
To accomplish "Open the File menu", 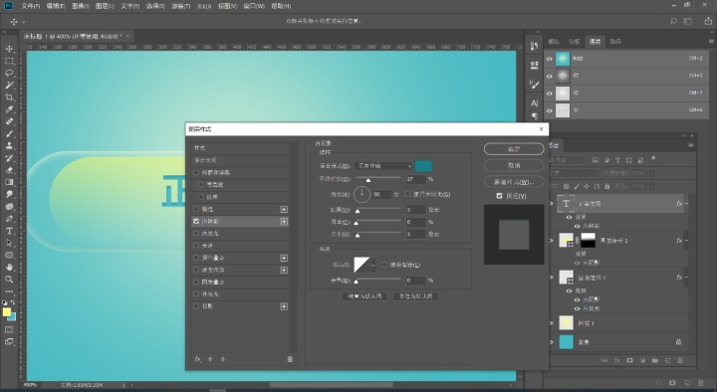I will (30, 6).
